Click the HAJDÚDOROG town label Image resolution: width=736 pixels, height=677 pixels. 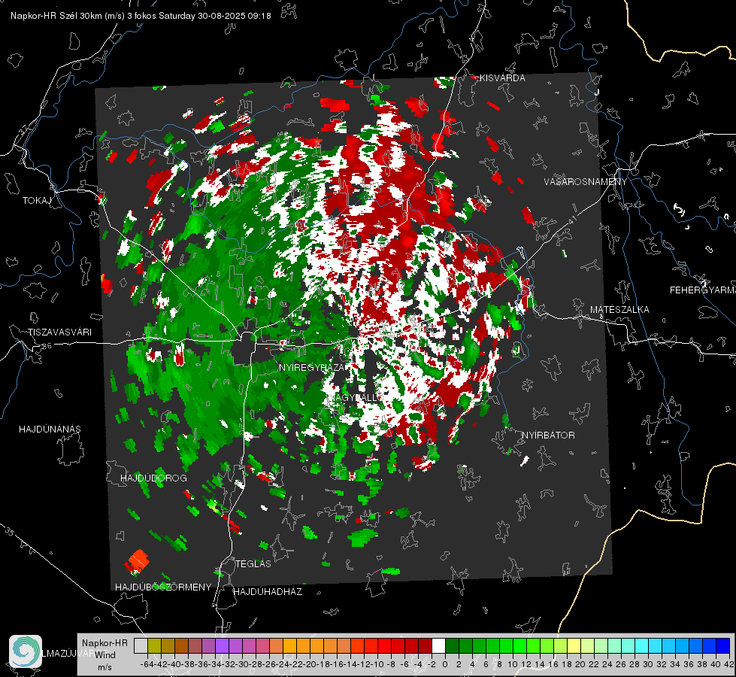coord(153,478)
